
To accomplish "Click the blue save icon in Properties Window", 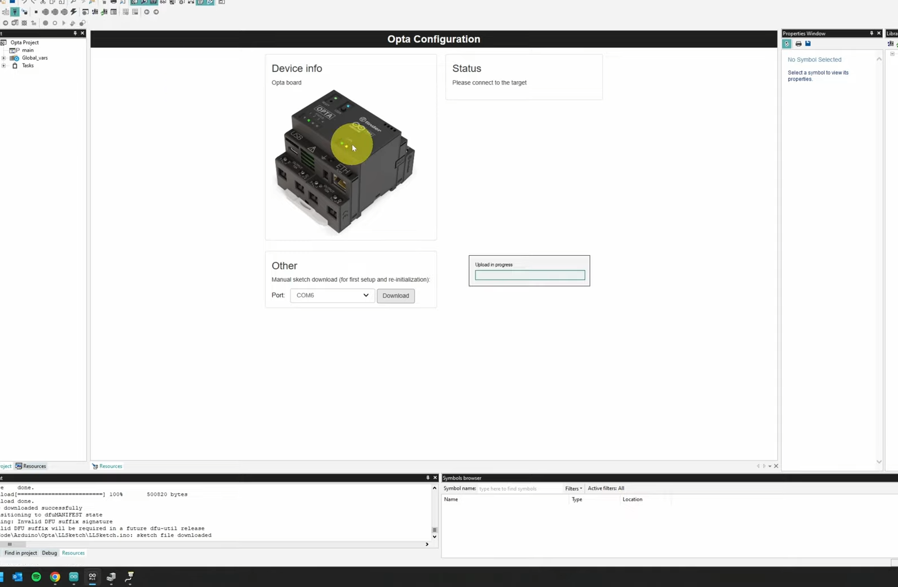I will (x=808, y=44).
